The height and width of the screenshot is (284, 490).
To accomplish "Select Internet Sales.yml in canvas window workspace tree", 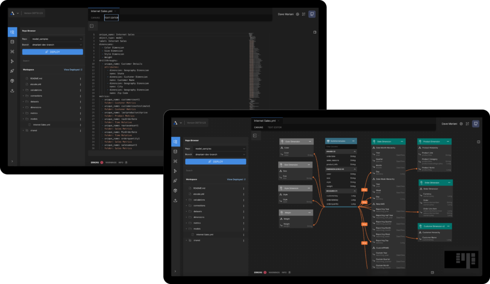I will coord(205,235).
